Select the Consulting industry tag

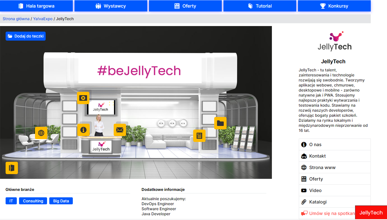pyautogui.click(x=33, y=201)
